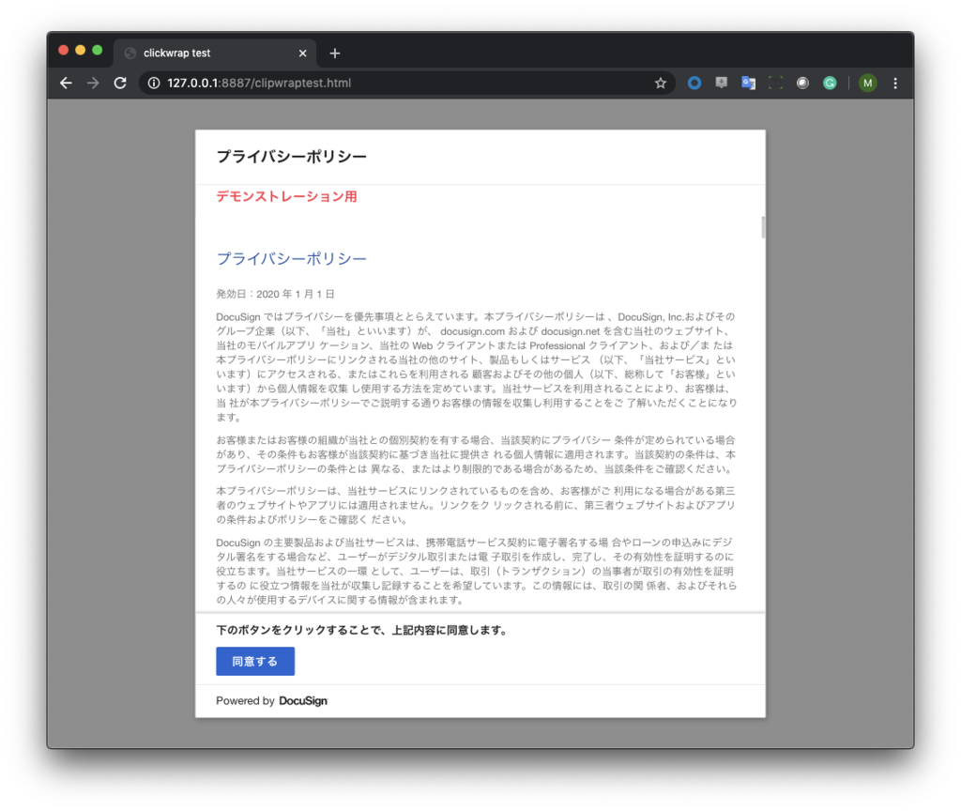Click the black プライバシーポリシー dialog title
This screenshot has width=961, height=811.
292,157
